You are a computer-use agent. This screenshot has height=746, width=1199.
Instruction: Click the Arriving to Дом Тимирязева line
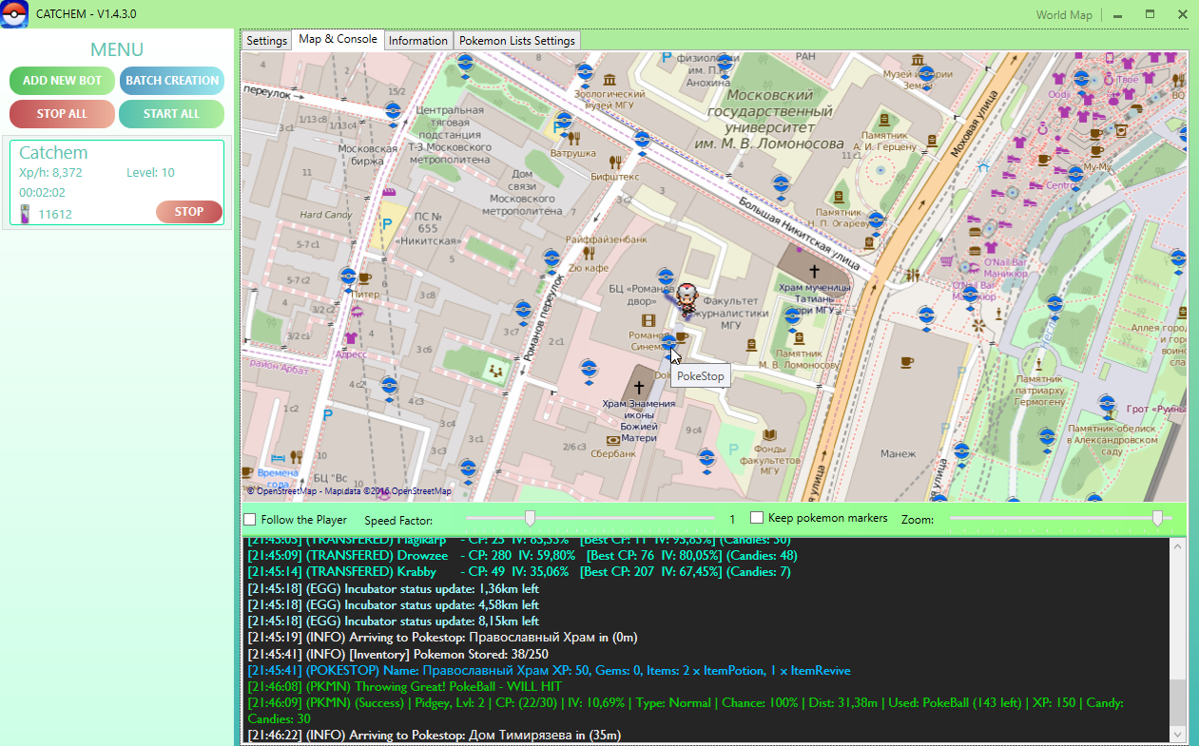434,736
